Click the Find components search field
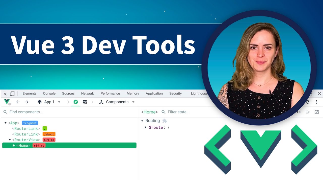The image size is (323, 182). pos(69,112)
